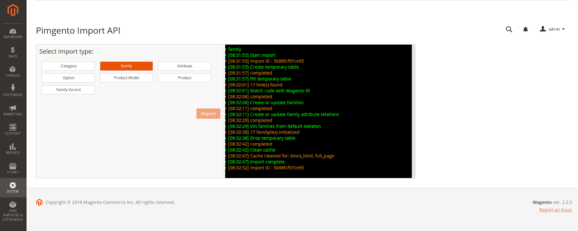The height and width of the screenshot is (231, 578).
Task: Click the 'Clean cache' log line
Action: pyautogui.click(x=252, y=150)
